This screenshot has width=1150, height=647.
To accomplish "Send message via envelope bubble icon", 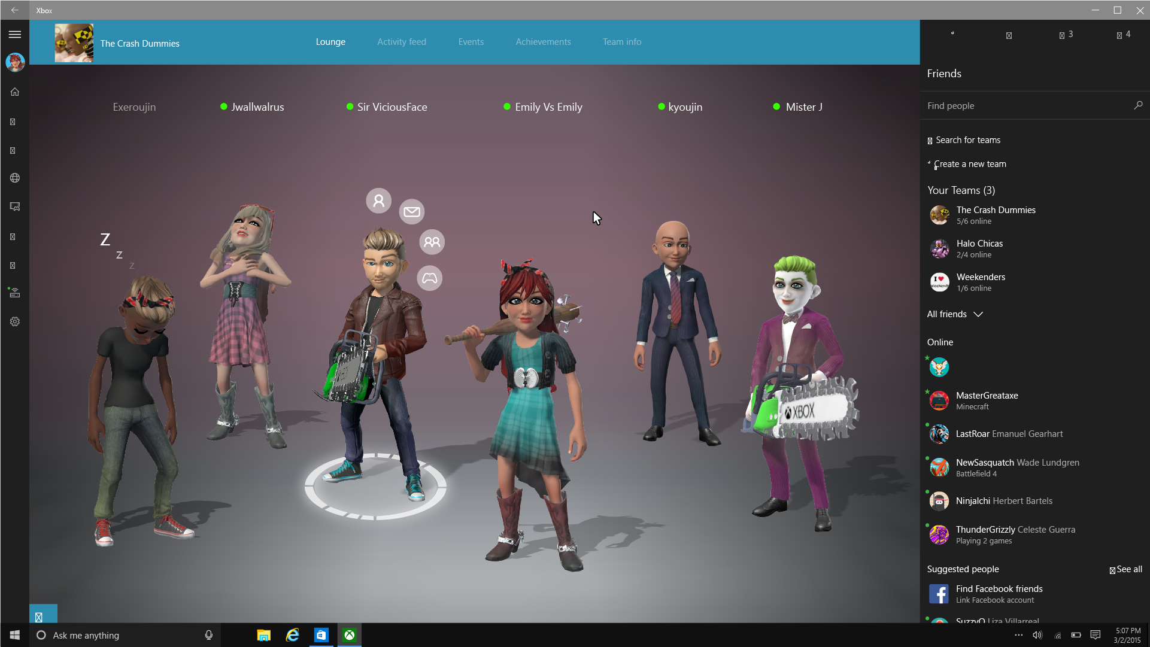I will [412, 211].
